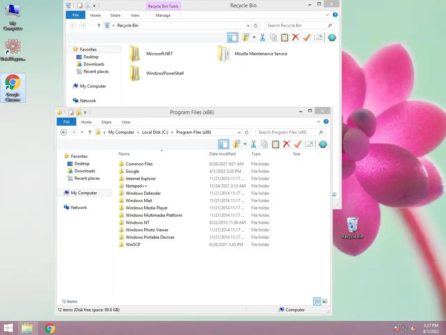Screen dimensions: 446x335
Task: Open Customize Quick Access dropdown in Program Files titlebar
Action: click(x=85, y=112)
